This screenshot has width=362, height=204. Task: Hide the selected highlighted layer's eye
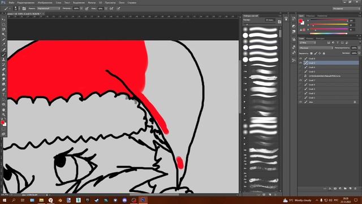click(x=300, y=63)
